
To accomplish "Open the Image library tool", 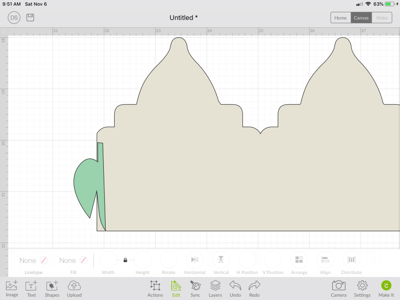I will (x=12, y=288).
